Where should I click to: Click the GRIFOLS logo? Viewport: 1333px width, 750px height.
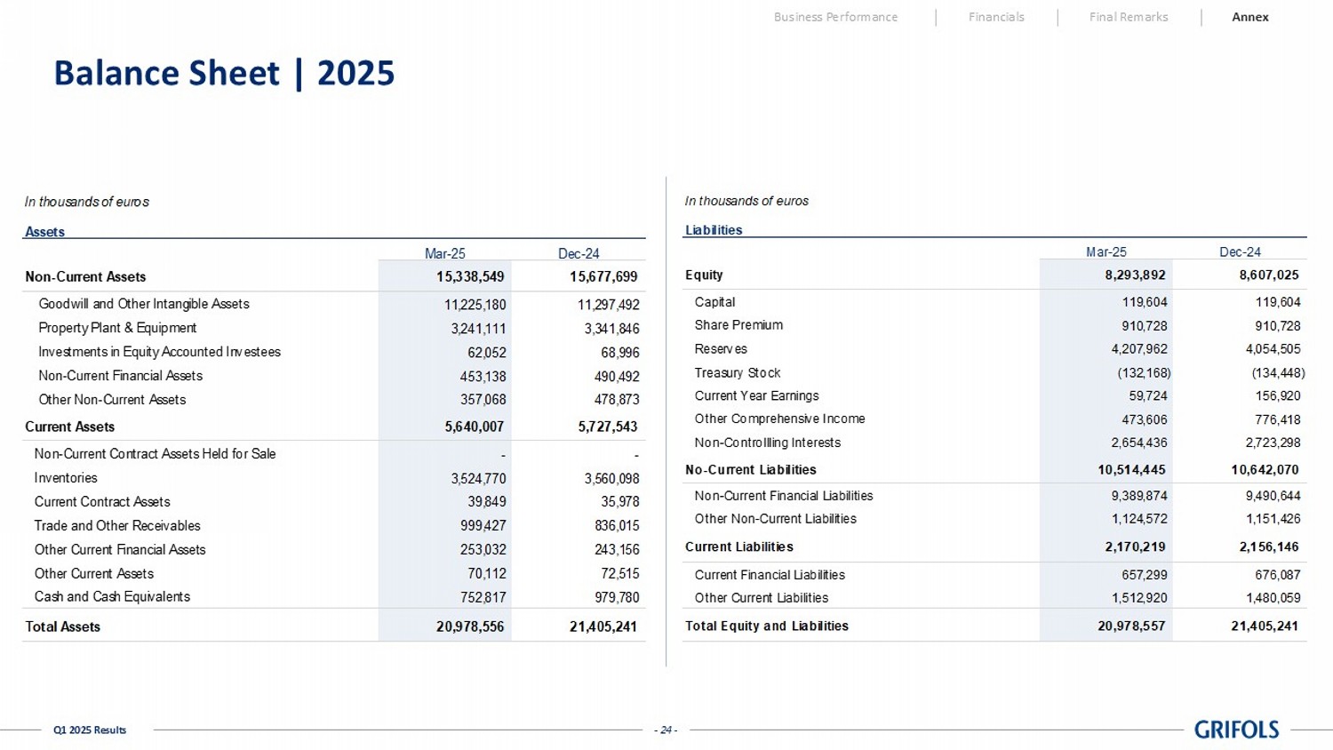coord(1236,730)
